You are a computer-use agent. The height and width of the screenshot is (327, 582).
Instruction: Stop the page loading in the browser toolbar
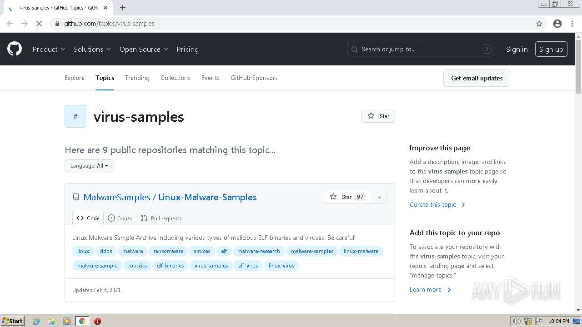click(39, 24)
